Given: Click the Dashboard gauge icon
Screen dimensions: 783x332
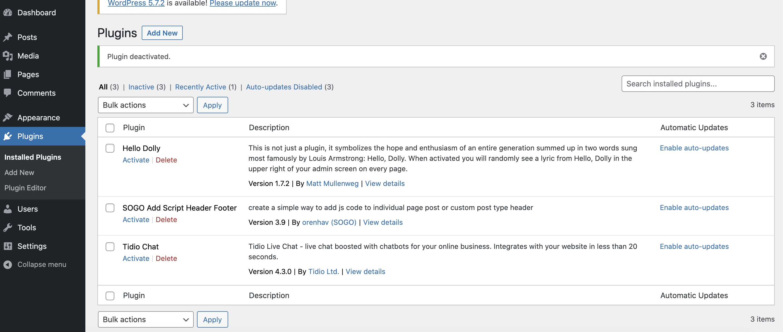Looking at the screenshot, I should [8, 13].
